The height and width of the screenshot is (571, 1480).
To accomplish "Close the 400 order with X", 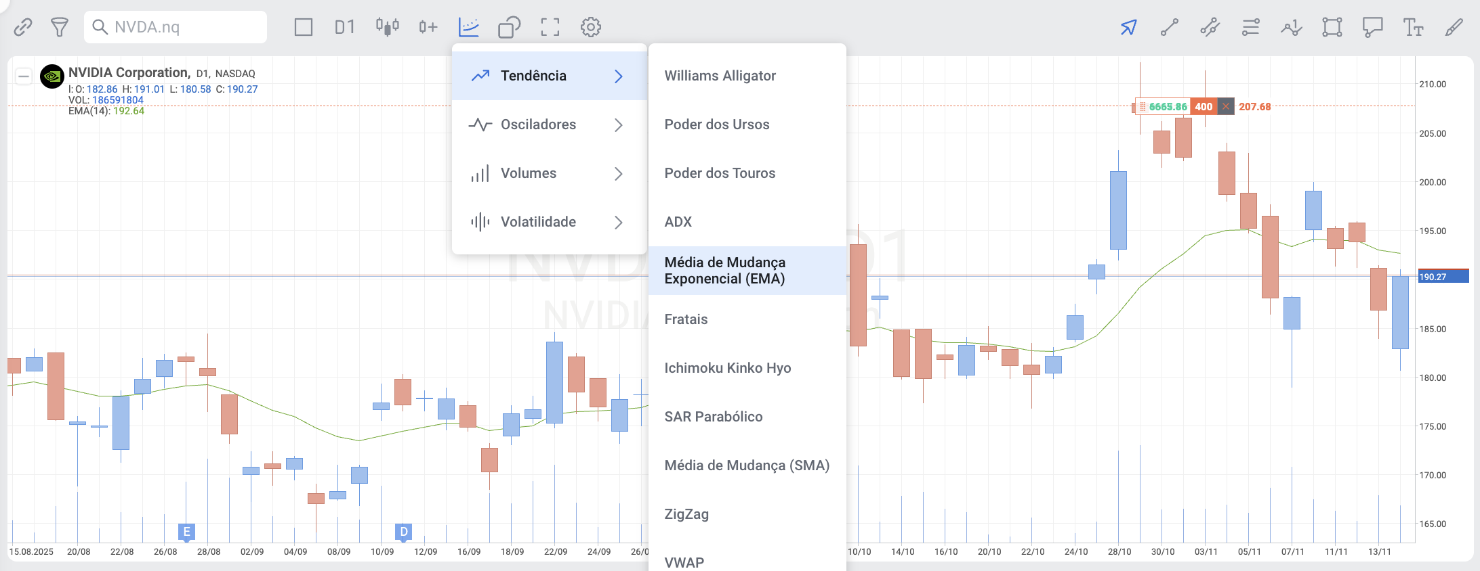I will coord(1225,106).
